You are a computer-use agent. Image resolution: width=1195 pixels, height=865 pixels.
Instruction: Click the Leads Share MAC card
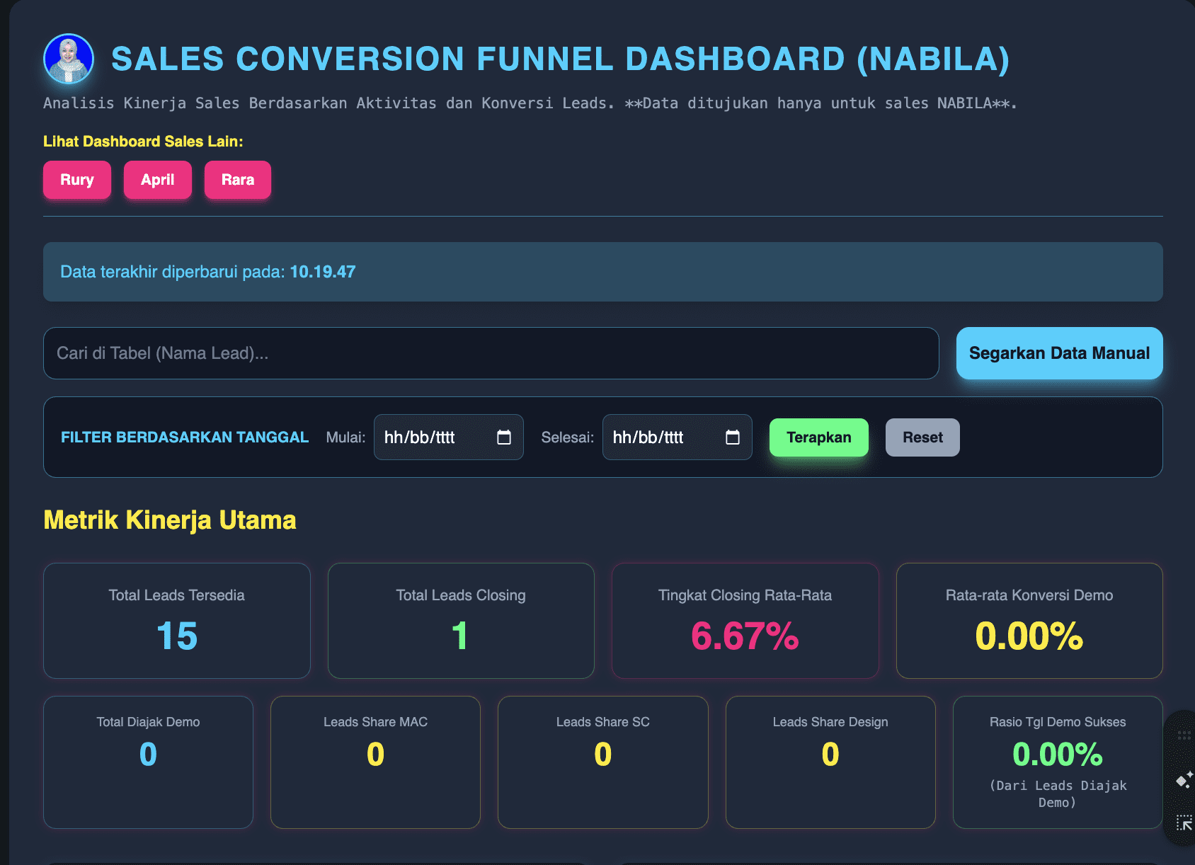[x=375, y=762]
